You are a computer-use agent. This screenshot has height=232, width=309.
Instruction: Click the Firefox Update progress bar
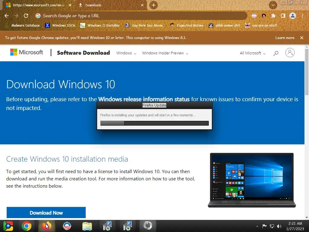point(154,123)
